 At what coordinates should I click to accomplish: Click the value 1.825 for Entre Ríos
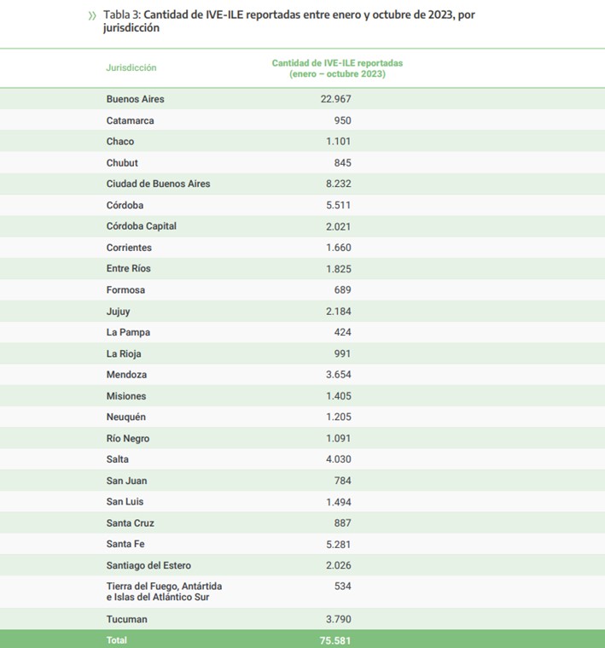(338, 269)
